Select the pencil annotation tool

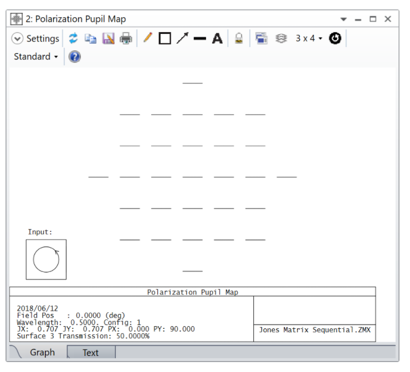click(147, 38)
